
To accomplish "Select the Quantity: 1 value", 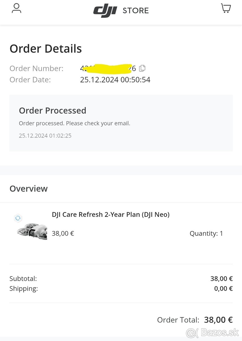I will tap(206, 233).
